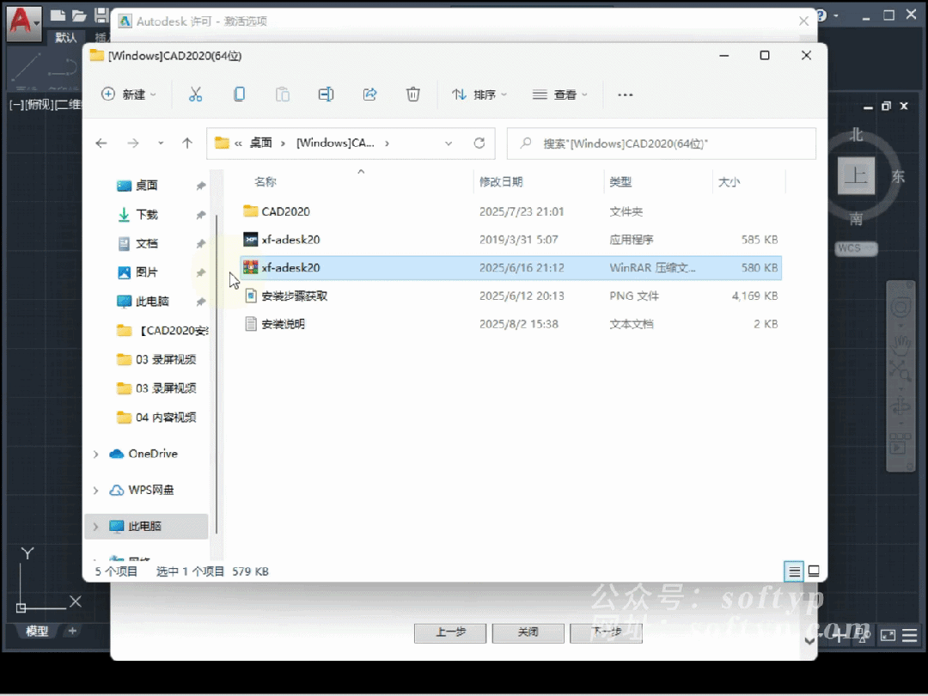Viewport: 928px width, 696px height.
Task: Go forward with the right arrow
Action: [x=133, y=143]
